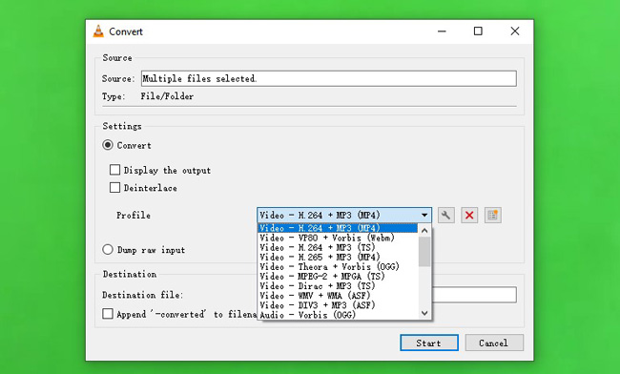The height and width of the screenshot is (374, 620).
Task: Enable Display the output checkbox
Action: click(x=114, y=170)
